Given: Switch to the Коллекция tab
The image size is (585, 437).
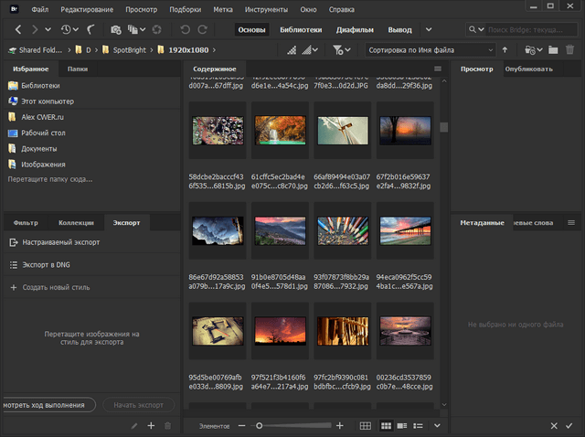Looking at the screenshot, I should coord(76,222).
